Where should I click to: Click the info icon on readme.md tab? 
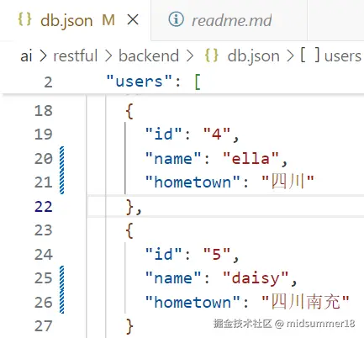177,19
